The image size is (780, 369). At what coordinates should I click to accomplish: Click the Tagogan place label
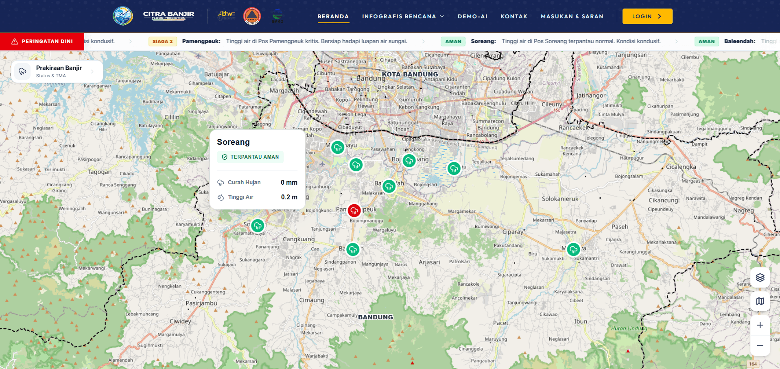[100, 172]
